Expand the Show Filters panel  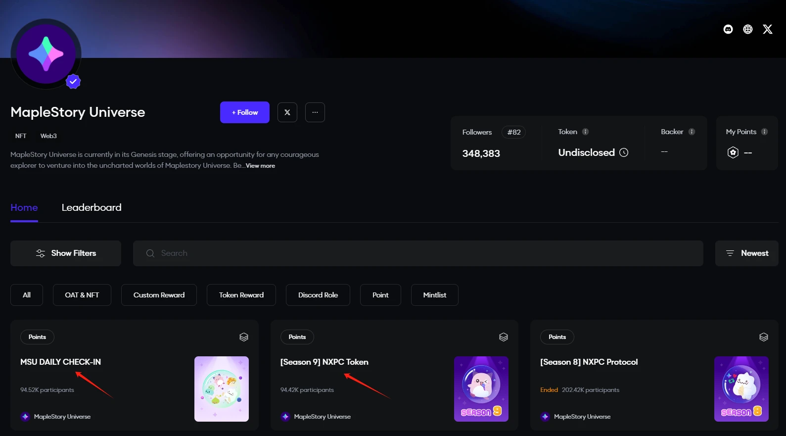pyautogui.click(x=66, y=253)
